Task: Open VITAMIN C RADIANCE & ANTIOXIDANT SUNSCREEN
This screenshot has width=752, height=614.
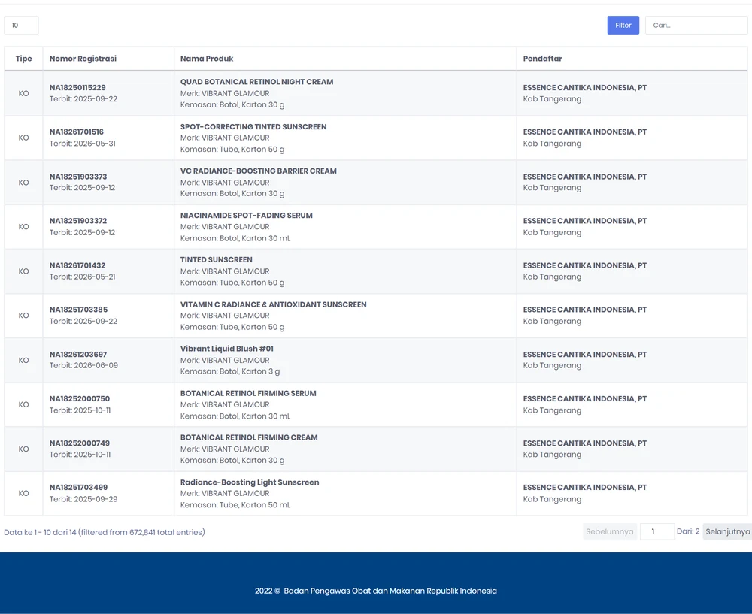Action: tap(274, 304)
